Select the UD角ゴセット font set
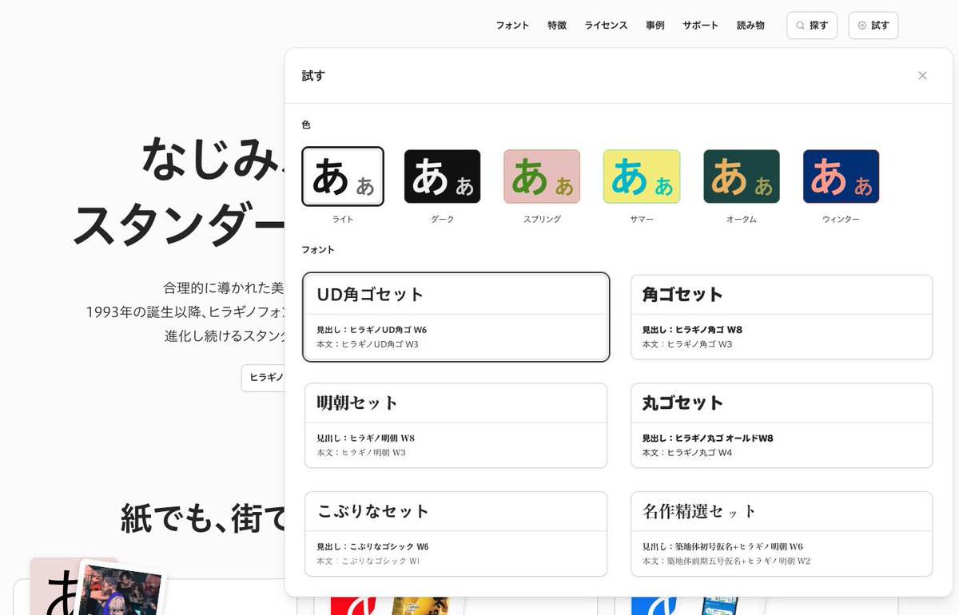959x615 pixels. pos(456,317)
